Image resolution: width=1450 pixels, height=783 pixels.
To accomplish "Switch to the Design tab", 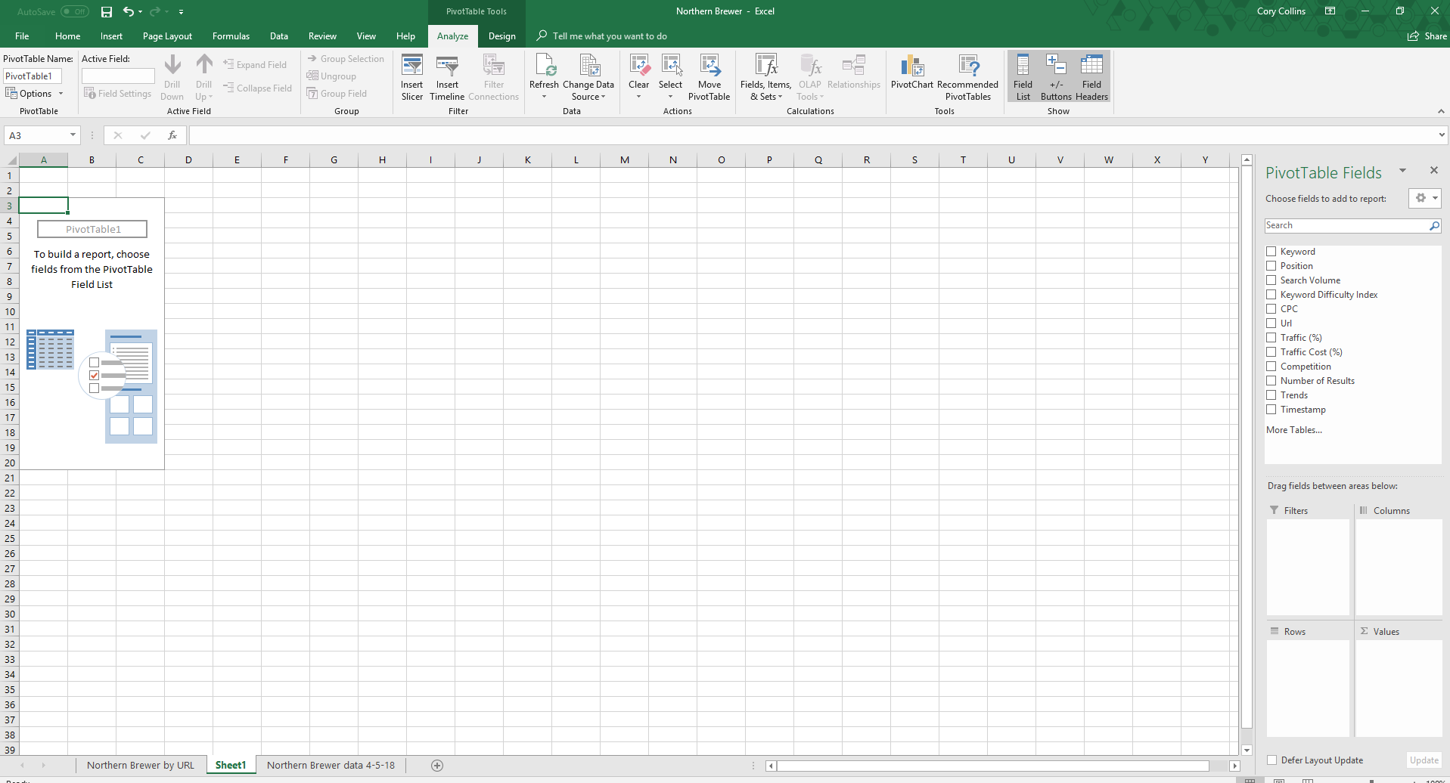I will click(x=501, y=36).
